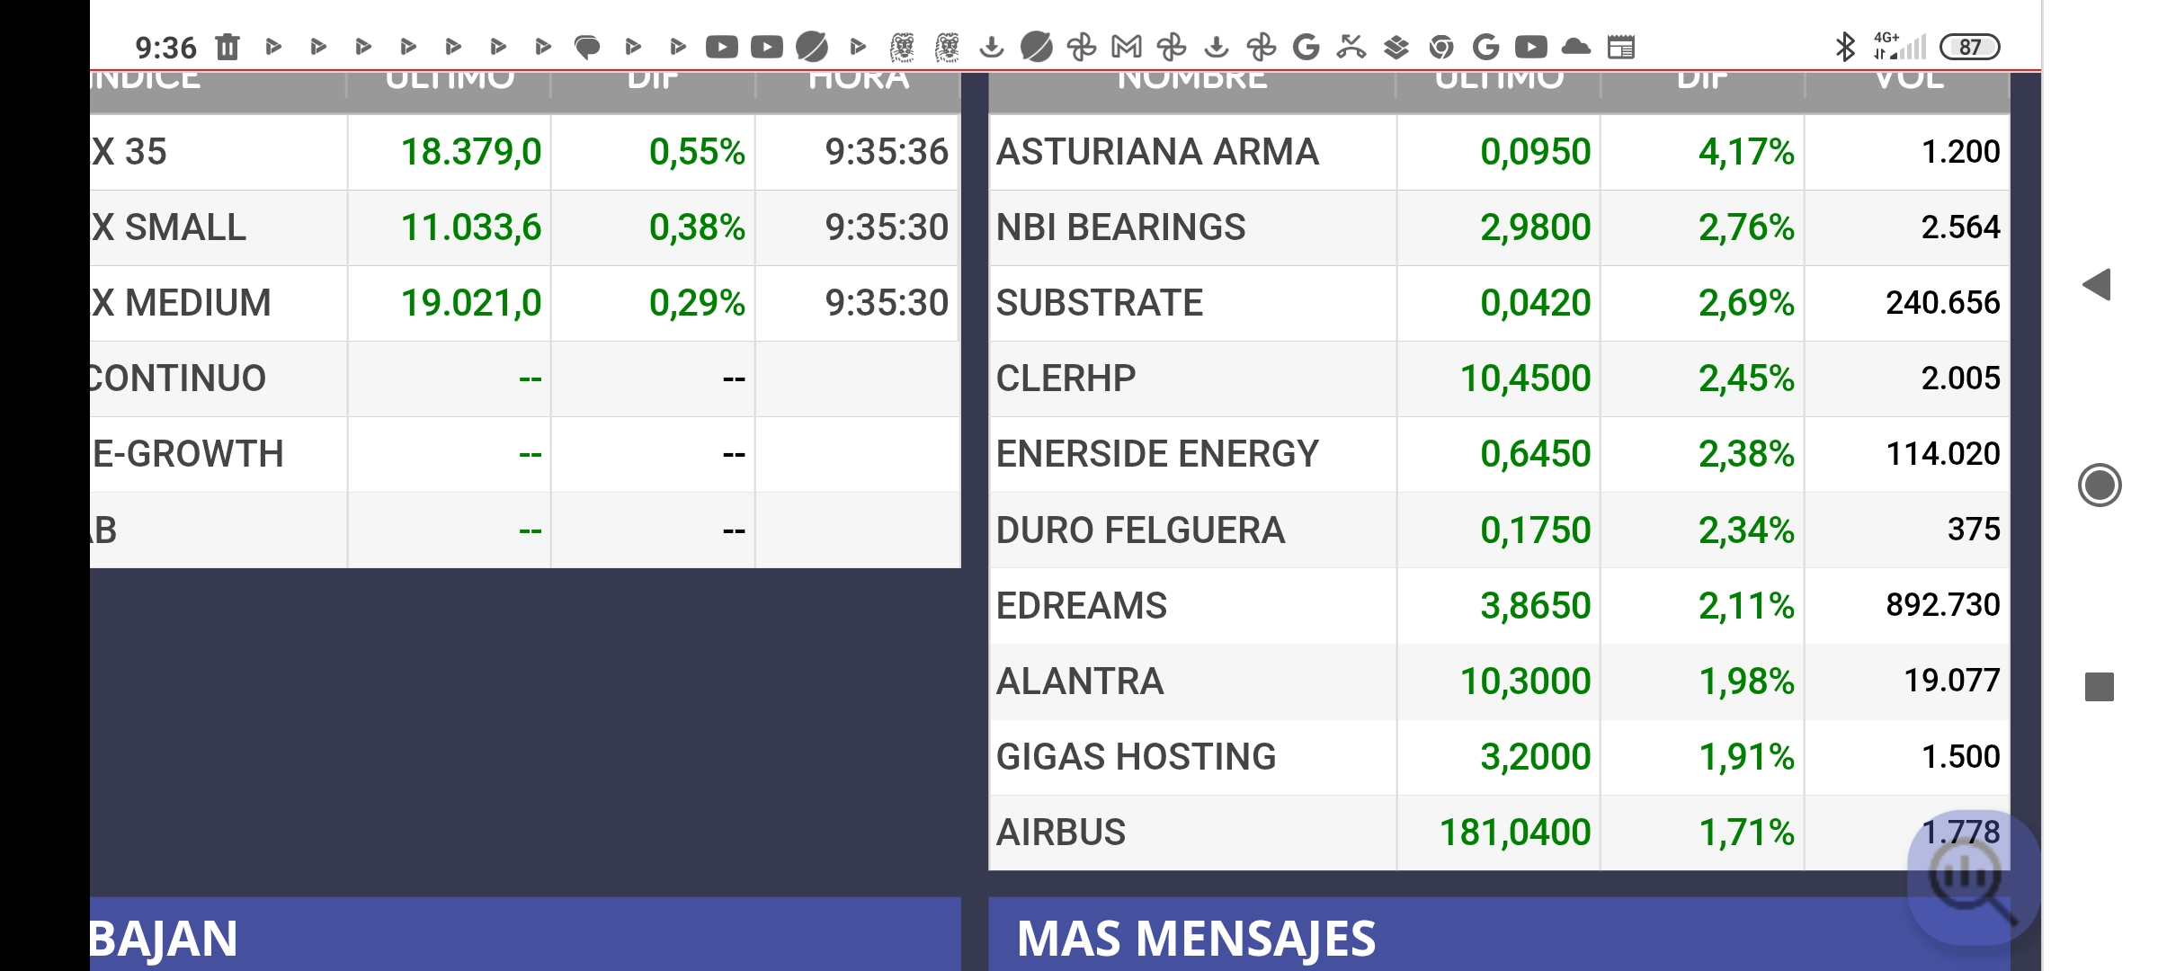Viewport: 2158px width, 971px height.
Task: Open the BAJAN section header
Action: pyautogui.click(x=525, y=934)
